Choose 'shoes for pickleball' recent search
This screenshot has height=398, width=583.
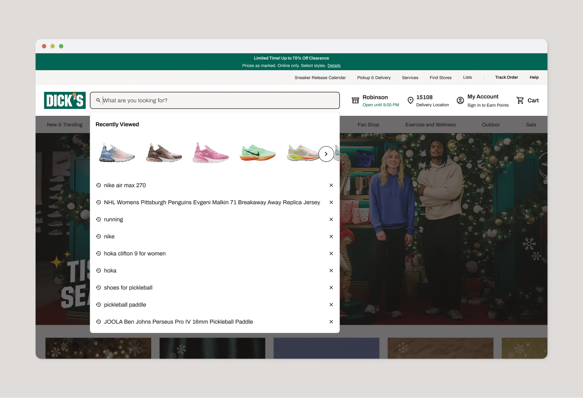128,288
